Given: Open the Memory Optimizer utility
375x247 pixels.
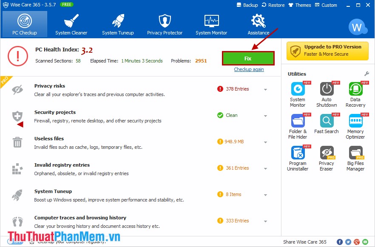Looking at the screenshot, I should [355, 126].
